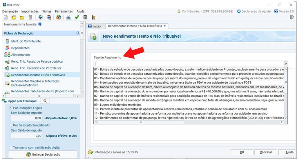
Task: Click the green arrows import toolbar icon
Action: (41, 17)
